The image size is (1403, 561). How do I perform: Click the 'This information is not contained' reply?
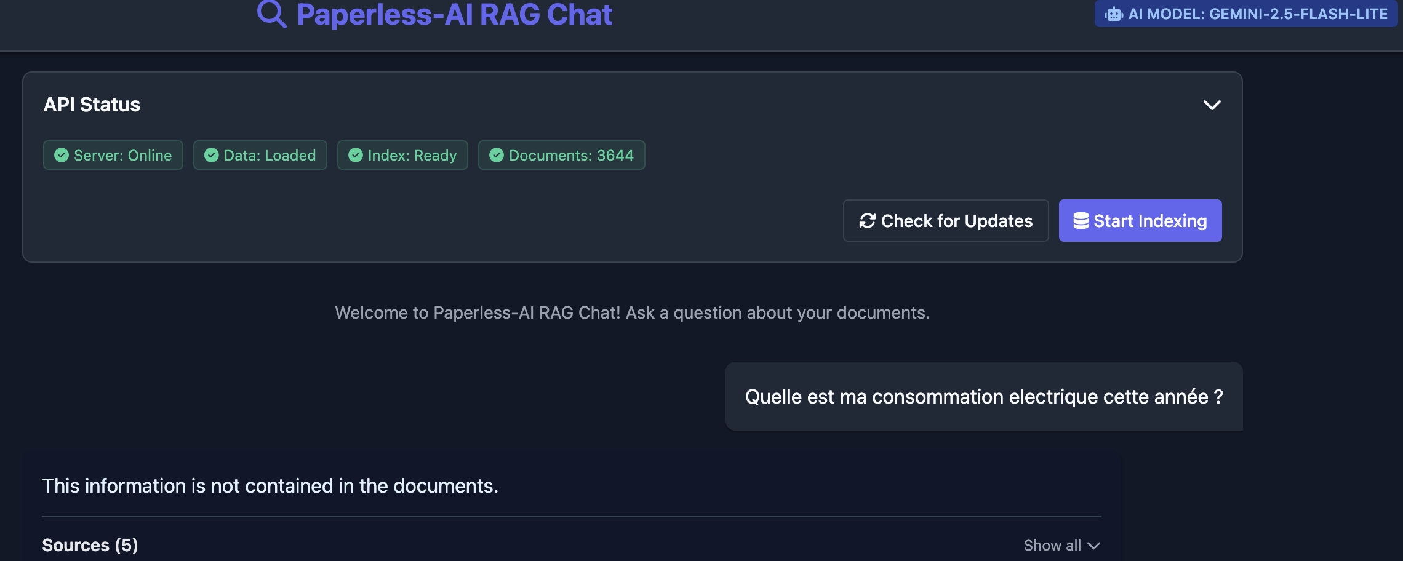pyautogui.click(x=270, y=486)
